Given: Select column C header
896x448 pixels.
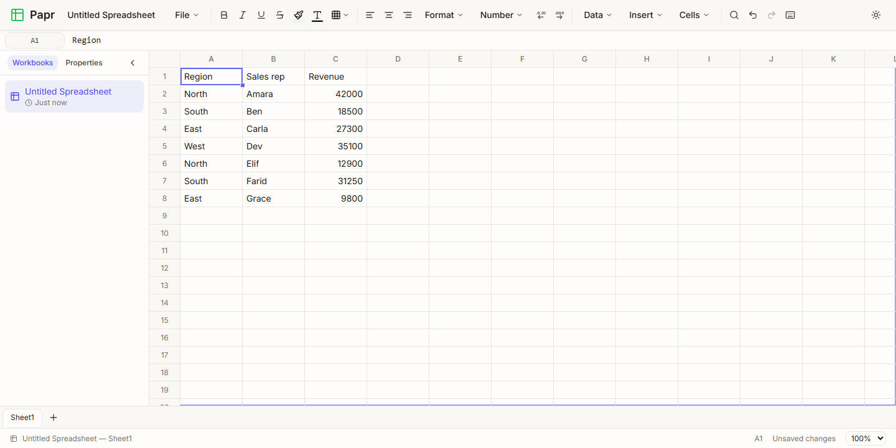Looking at the screenshot, I should click(335, 59).
